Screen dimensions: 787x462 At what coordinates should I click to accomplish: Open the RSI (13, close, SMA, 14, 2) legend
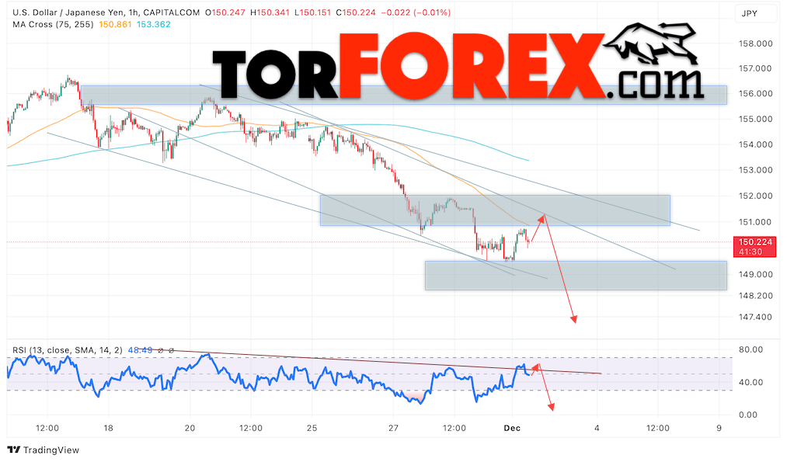(x=68, y=350)
